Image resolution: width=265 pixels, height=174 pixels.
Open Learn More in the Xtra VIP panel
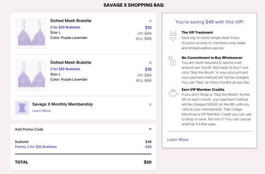click(x=178, y=140)
